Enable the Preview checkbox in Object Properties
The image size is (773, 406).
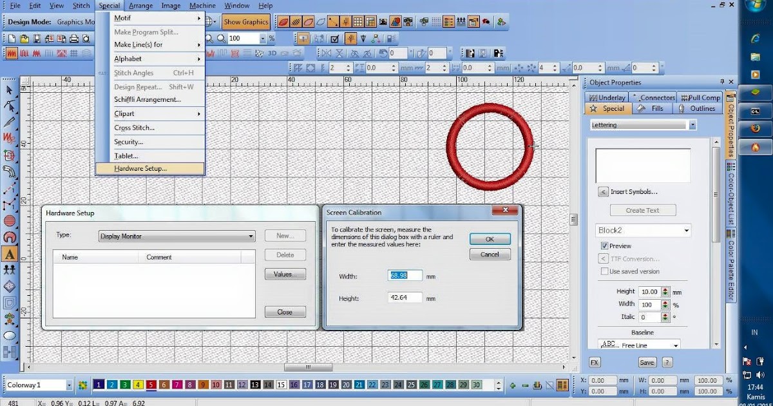(604, 246)
